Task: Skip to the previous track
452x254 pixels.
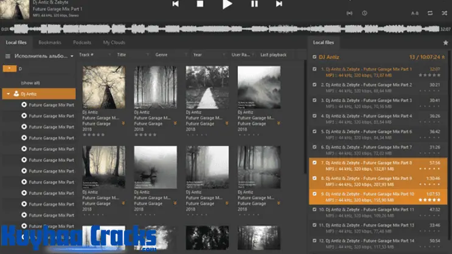Action: tap(175, 4)
